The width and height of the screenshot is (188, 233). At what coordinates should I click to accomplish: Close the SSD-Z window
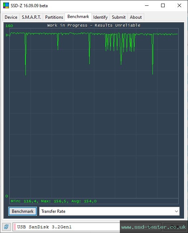(179, 5)
